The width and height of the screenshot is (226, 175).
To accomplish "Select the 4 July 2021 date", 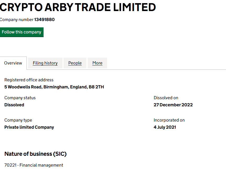I will pos(165,127).
